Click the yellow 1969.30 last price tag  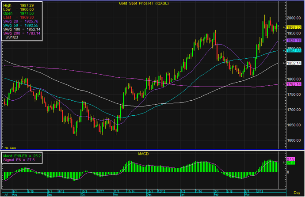click(293, 27)
